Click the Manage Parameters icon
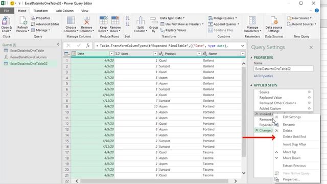 point(252,20)
